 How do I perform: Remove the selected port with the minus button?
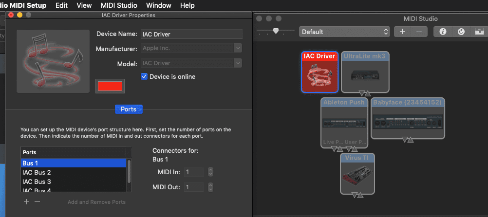click(x=38, y=202)
